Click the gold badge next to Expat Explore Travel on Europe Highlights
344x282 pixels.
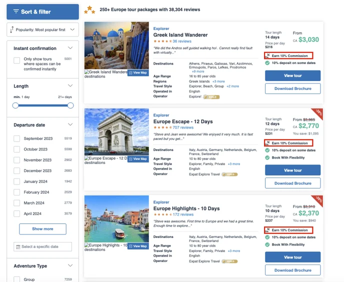click(x=229, y=261)
